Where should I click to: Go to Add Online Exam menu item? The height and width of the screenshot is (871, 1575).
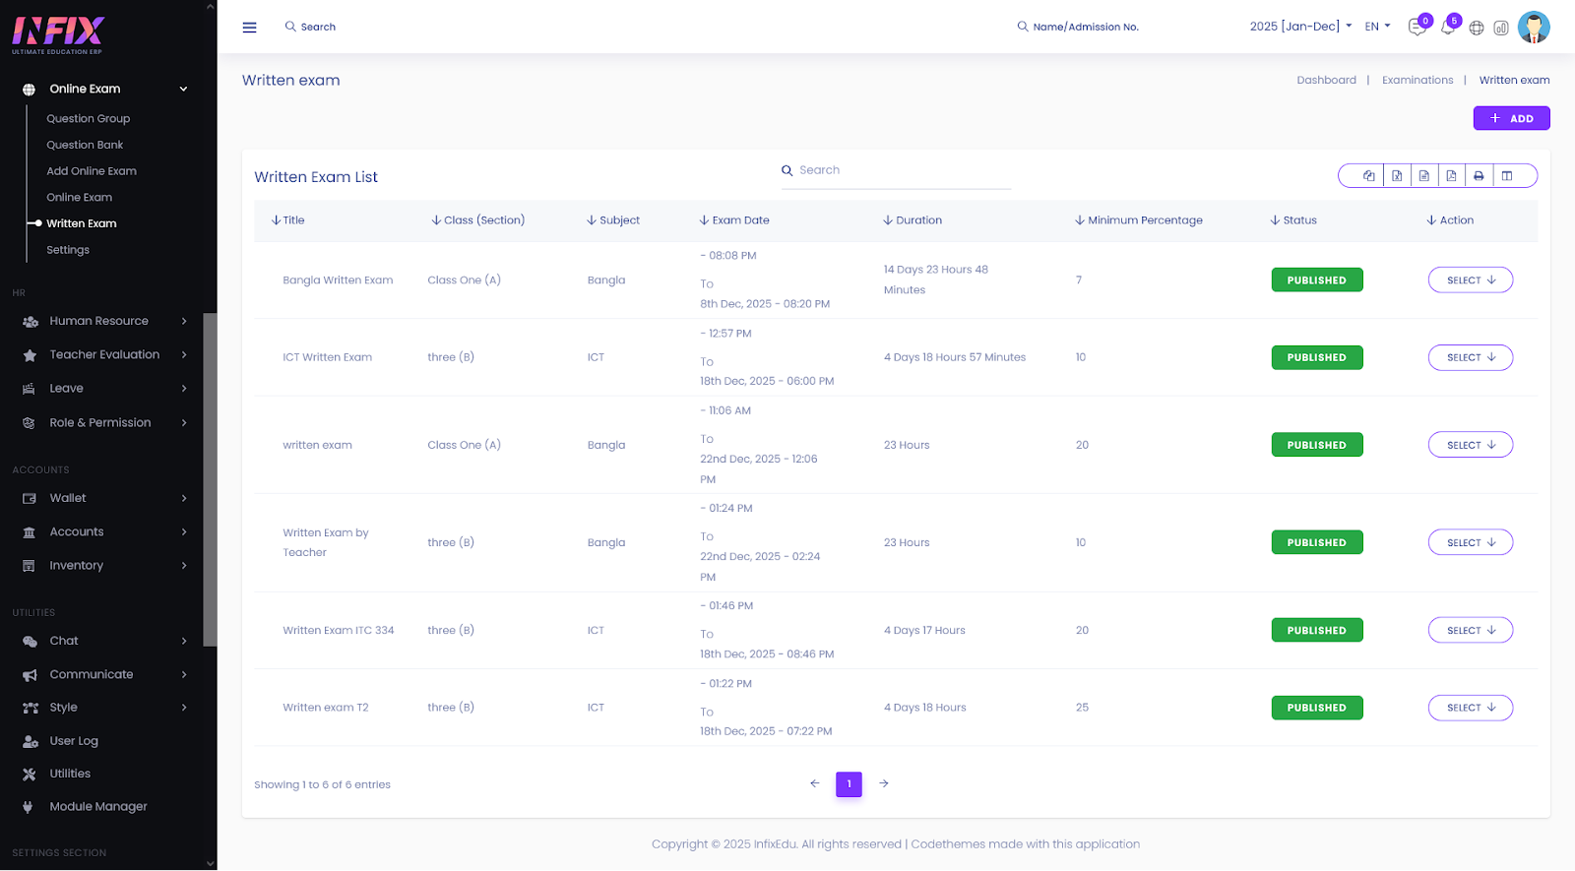92,171
